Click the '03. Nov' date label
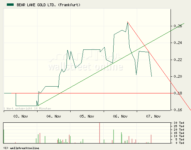Viewport: 191px width, 150px height. [20, 116]
